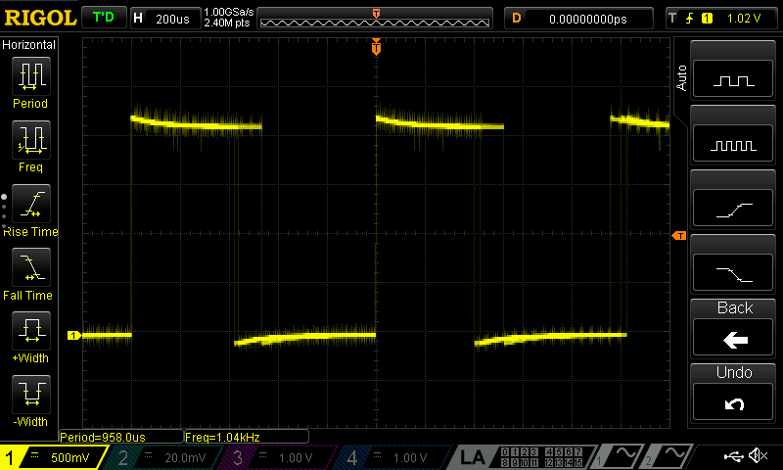Enable channel 3 at 1.00 V
Screen dimensions: 783x470
[x=279, y=457]
